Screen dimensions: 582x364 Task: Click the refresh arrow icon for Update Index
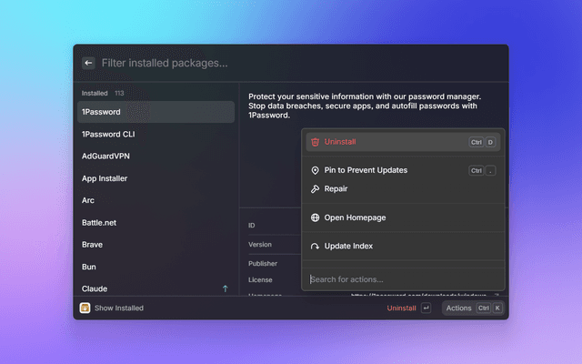[x=315, y=247]
